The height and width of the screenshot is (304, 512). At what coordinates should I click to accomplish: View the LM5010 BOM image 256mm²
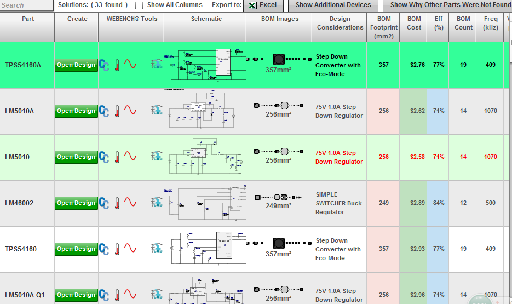pos(279,156)
